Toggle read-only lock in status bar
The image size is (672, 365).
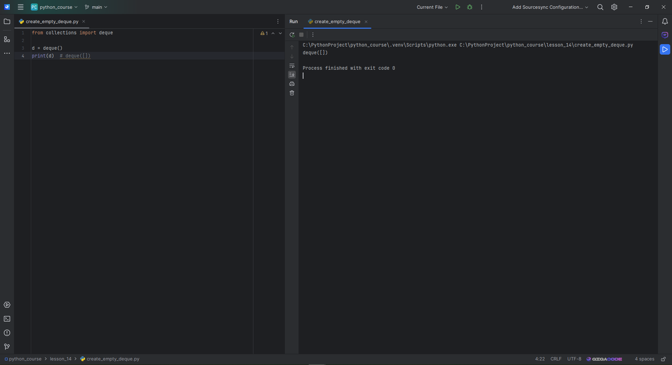click(663, 359)
